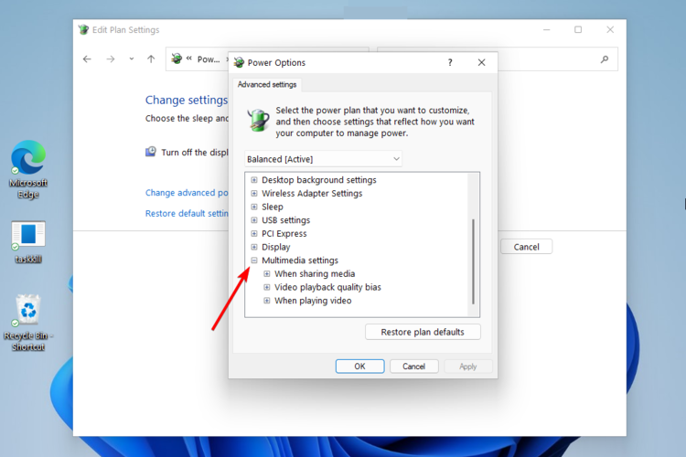Click OK in Power Options dialog
Viewport: 686px width, 457px height.
tap(359, 367)
